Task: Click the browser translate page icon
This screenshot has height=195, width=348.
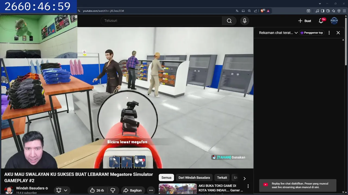Action: [237, 11]
